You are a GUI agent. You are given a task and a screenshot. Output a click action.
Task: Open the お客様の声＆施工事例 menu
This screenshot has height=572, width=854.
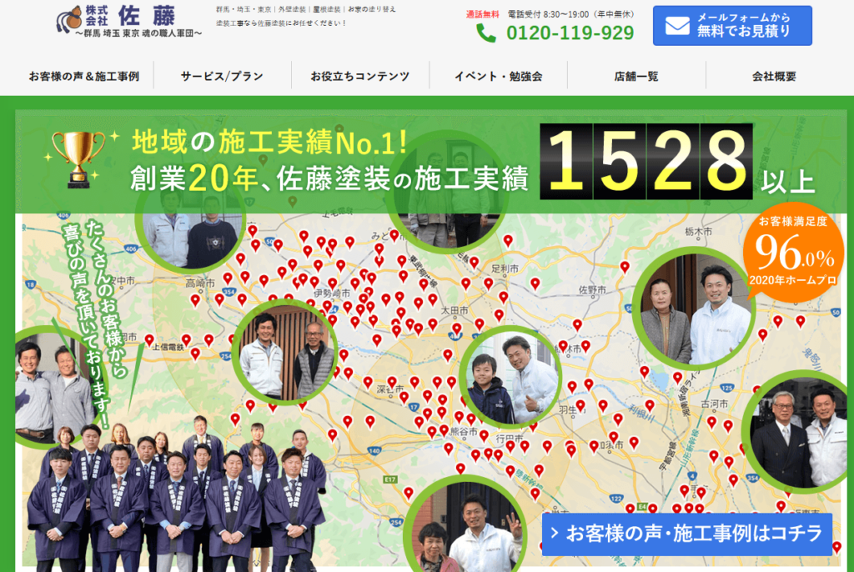click(83, 76)
